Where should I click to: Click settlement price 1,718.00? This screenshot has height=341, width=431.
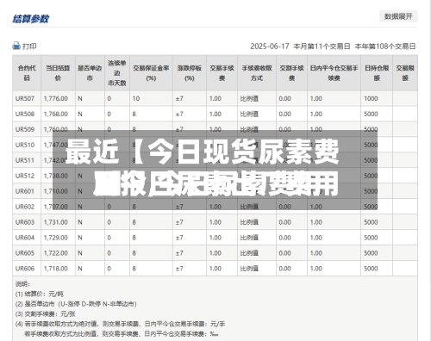click(x=56, y=269)
